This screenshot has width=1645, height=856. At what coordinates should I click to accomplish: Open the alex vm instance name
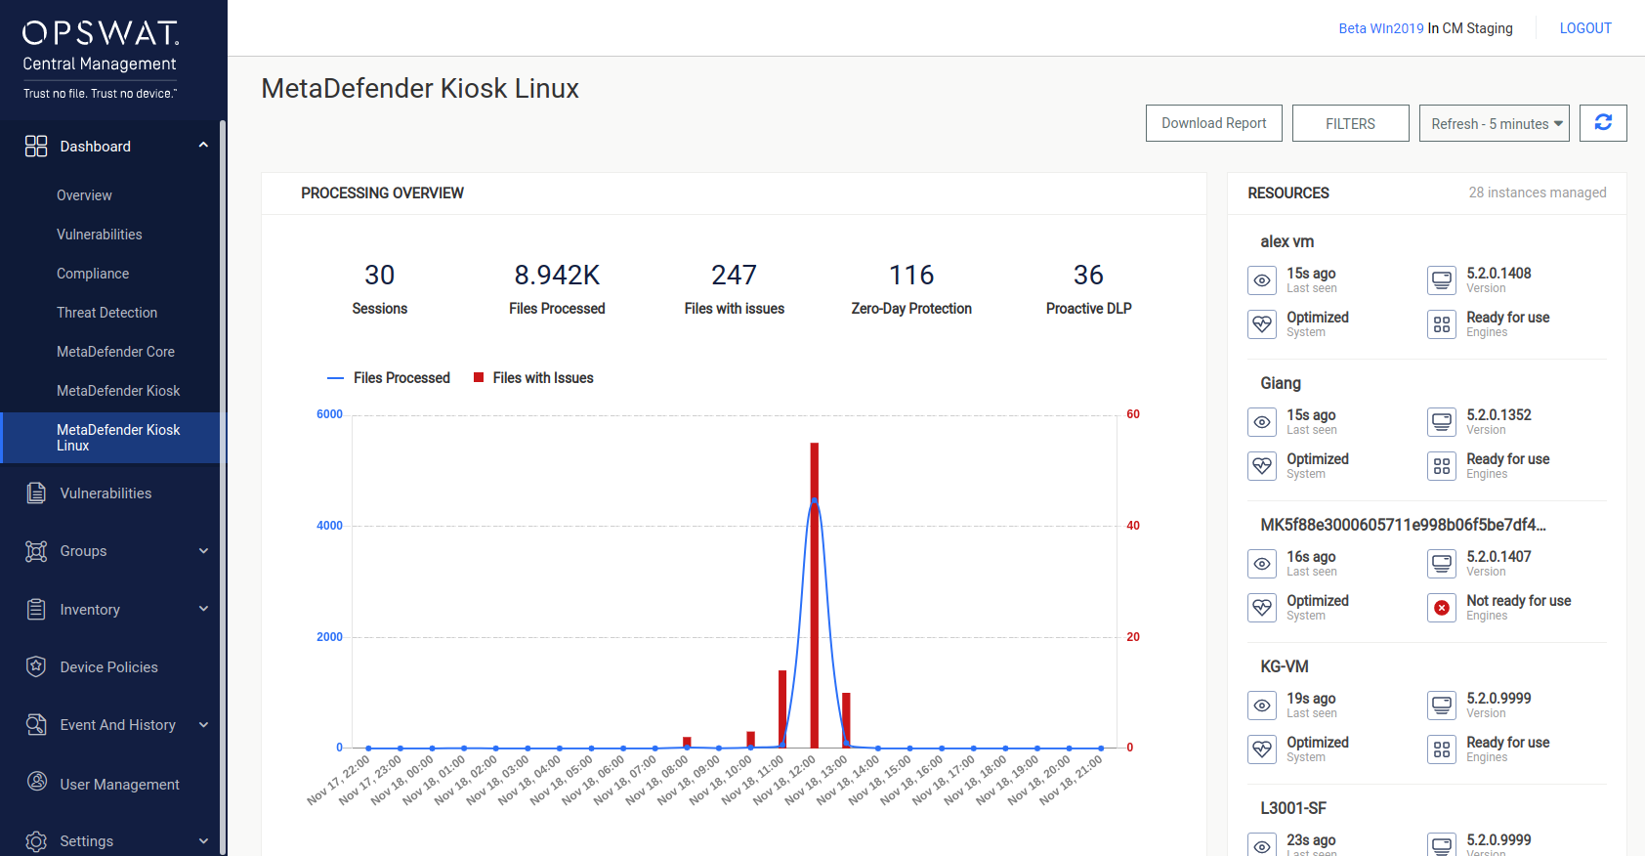pyautogui.click(x=1286, y=241)
